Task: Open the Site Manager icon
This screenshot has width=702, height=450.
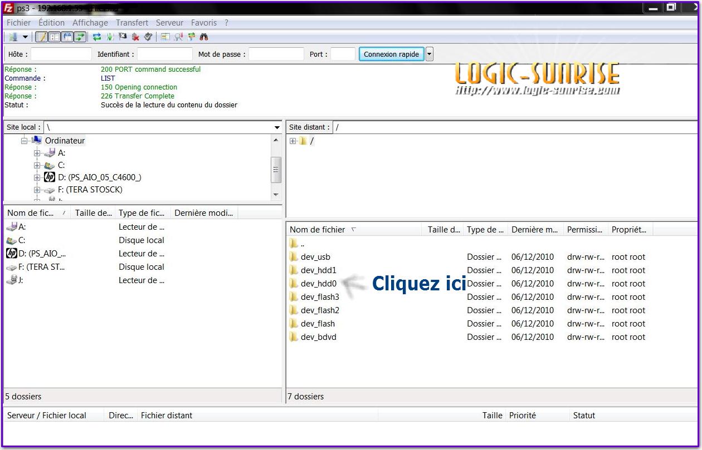Action: pos(13,37)
